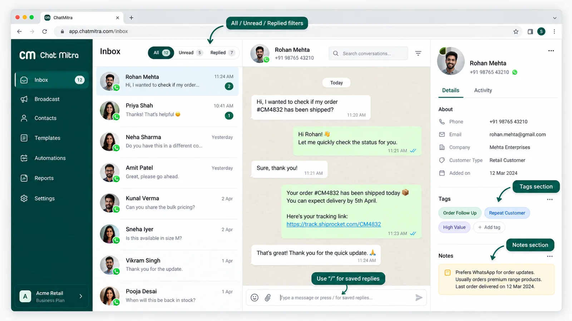The width and height of the screenshot is (572, 321).
Task: Open Tags section more options
Action: click(x=550, y=199)
